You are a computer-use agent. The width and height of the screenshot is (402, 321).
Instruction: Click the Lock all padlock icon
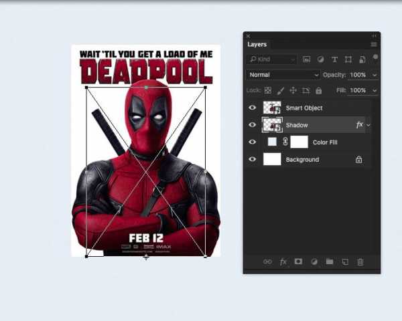(x=318, y=90)
